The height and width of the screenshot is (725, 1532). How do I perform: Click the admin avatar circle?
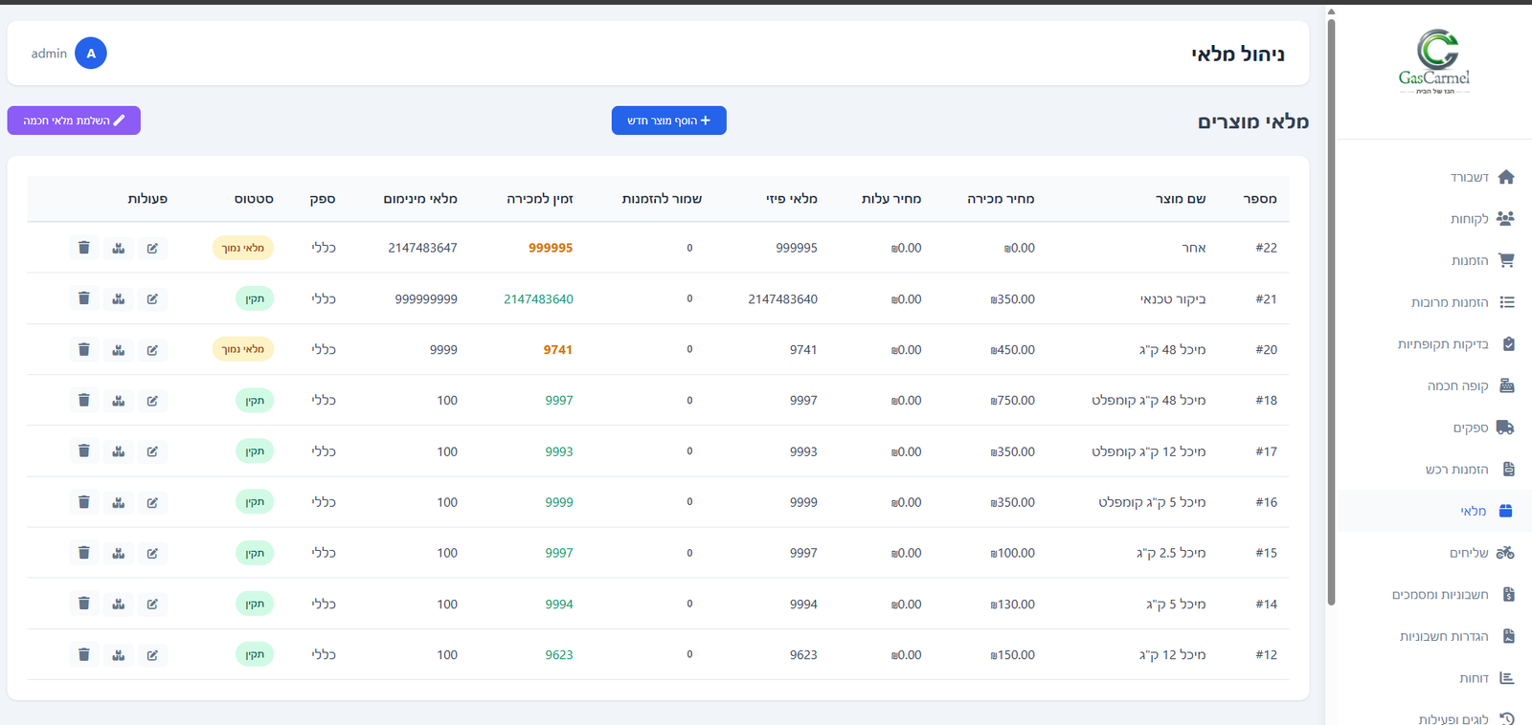coord(91,54)
